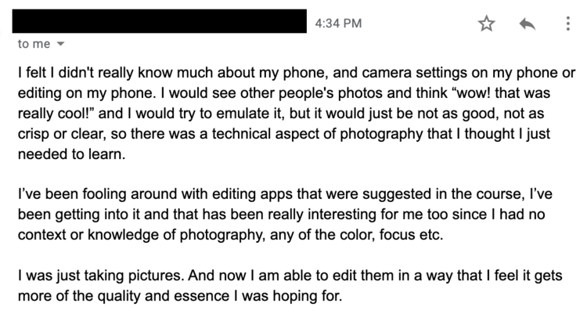Open the three-dot more options menu

coord(567,24)
